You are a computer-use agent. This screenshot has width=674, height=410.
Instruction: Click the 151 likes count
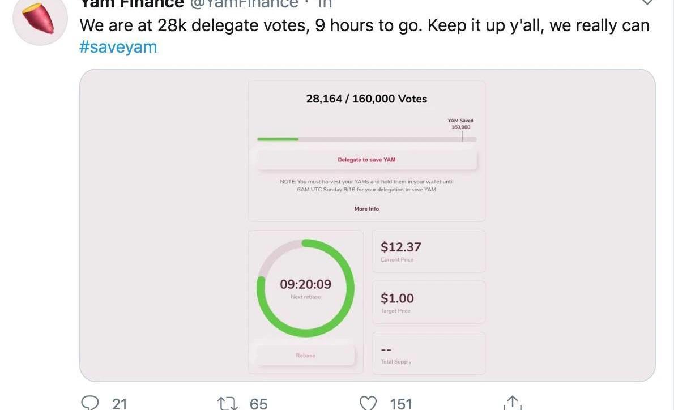tap(401, 404)
